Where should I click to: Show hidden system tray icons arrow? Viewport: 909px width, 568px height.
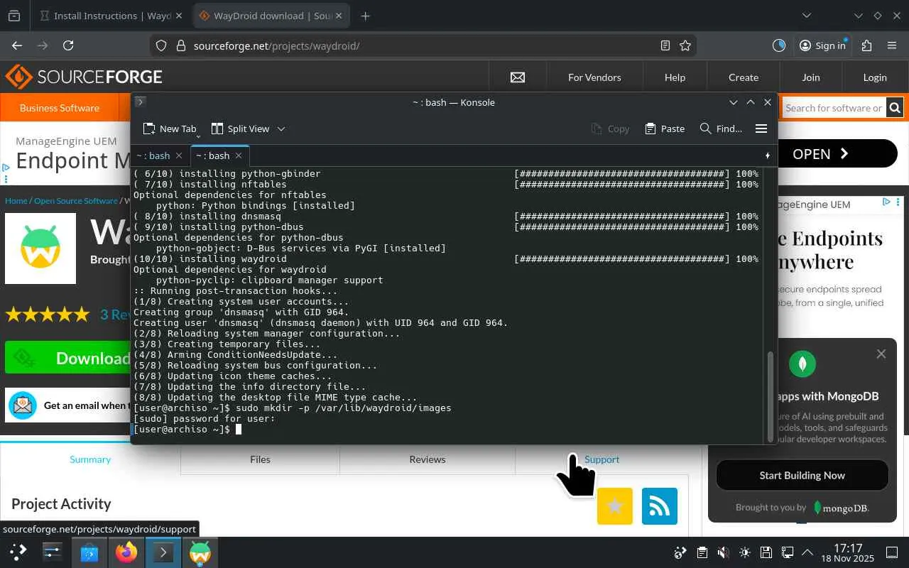click(807, 552)
